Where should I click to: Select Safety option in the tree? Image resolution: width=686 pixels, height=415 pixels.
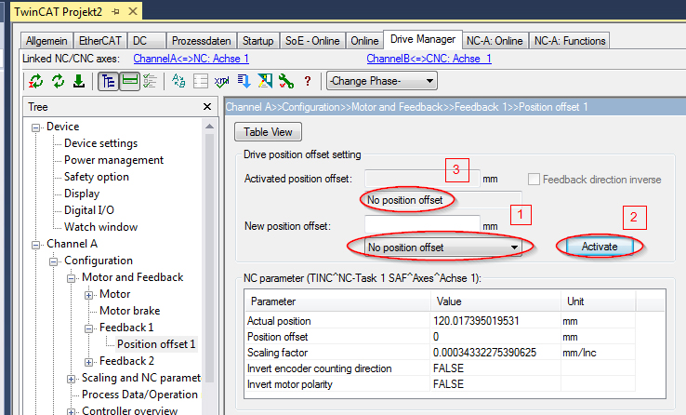97,177
